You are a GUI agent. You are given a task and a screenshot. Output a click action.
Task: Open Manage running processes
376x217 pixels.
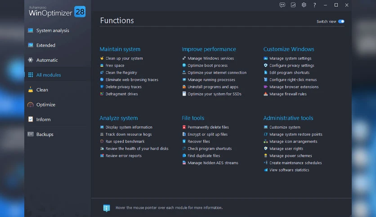(x=211, y=80)
